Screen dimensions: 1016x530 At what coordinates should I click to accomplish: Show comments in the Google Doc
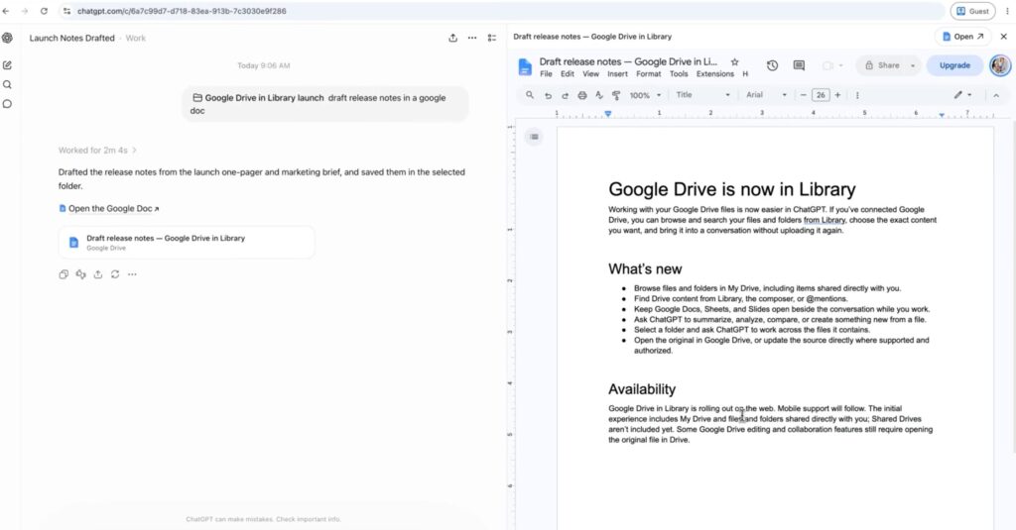pyautogui.click(x=799, y=65)
